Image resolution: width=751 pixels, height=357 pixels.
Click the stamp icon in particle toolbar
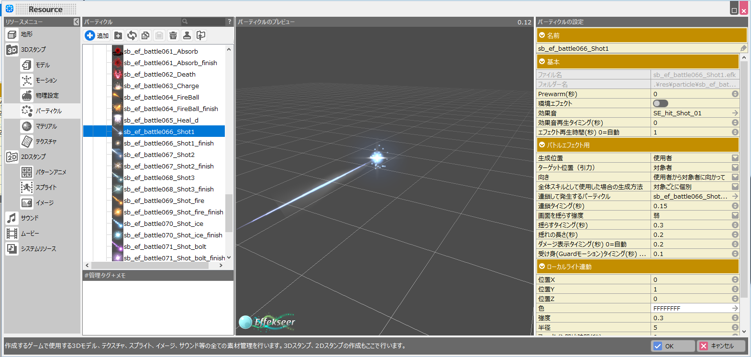(x=187, y=35)
